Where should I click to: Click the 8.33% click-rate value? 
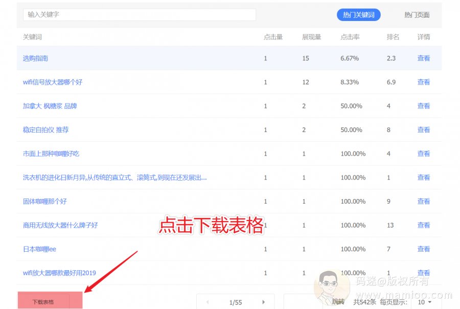350,82
